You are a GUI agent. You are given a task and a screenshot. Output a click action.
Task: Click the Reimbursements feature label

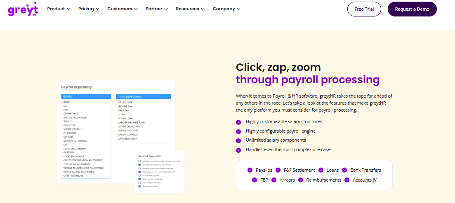pyautogui.click(x=324, y=180)
